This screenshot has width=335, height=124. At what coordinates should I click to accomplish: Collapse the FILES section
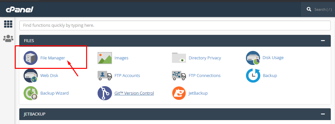(x=323, y=40)
